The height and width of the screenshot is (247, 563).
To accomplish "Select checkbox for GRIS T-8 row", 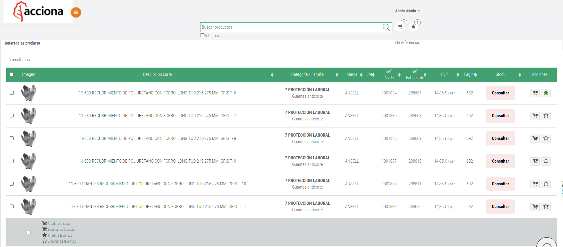I will (x=12, y=138).
